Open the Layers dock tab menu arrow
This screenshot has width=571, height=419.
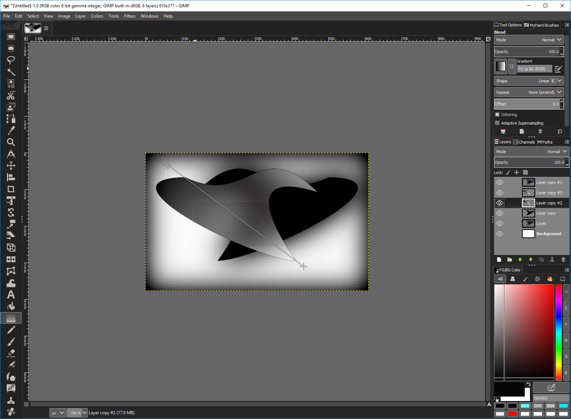[x=567, y=142]
